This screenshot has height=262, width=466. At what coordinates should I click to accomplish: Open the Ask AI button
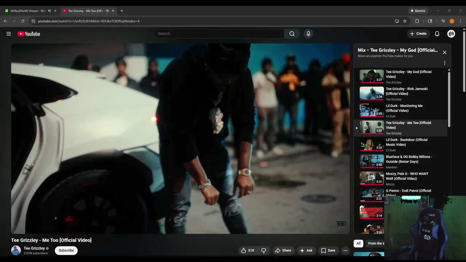[306, 250]
